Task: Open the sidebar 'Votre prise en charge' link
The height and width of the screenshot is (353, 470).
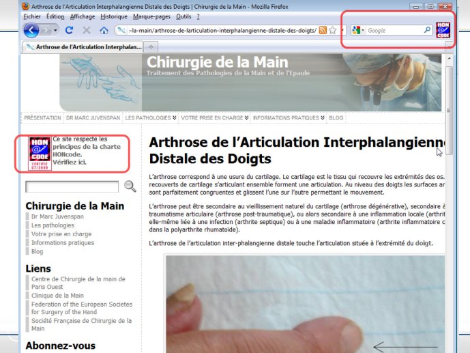Action: tap(61, 234)
